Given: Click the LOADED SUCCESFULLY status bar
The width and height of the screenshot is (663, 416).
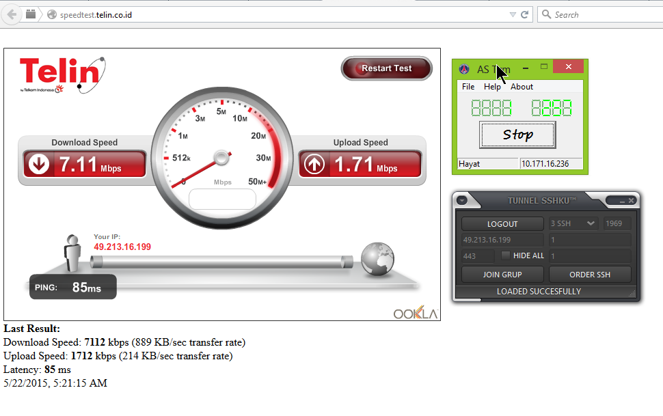Looking at the screenshot, I should [x=539, y=291].
